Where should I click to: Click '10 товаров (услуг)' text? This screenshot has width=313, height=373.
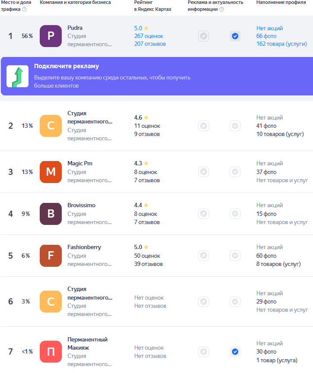[x=280, y=134]
